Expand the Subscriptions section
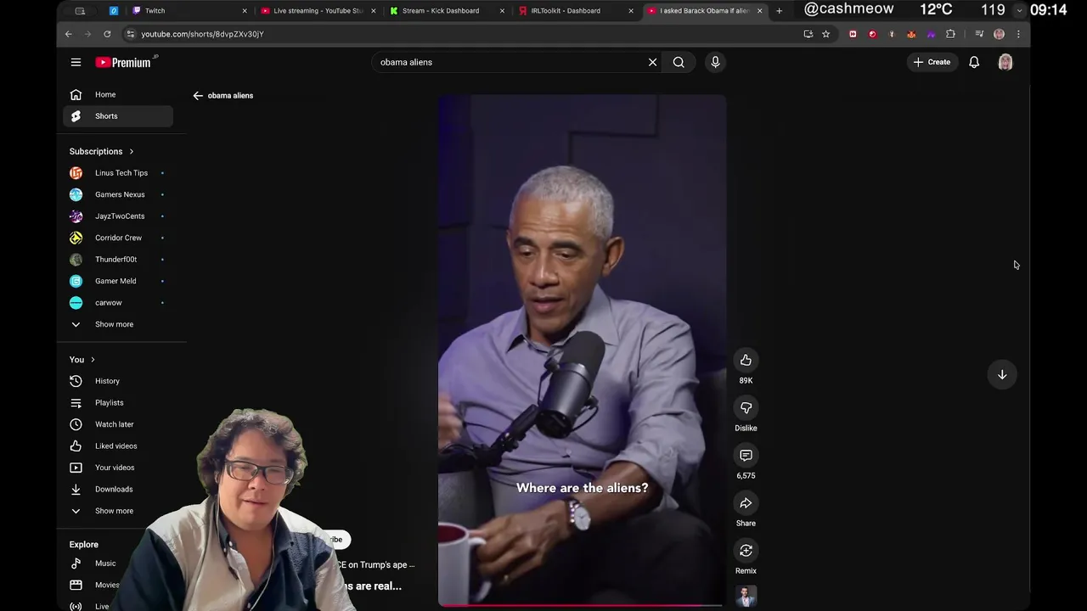Viewport: 1087px width, 611px height. [102, 151]
